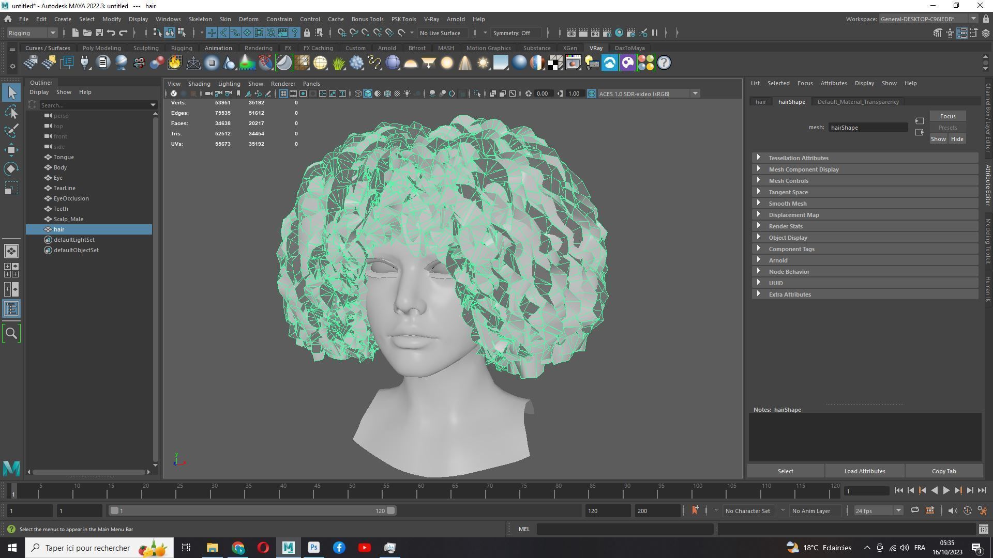Expand the Render Stats section
The width and height of the screenshot is (993, 558).
[x=865, y=226]
